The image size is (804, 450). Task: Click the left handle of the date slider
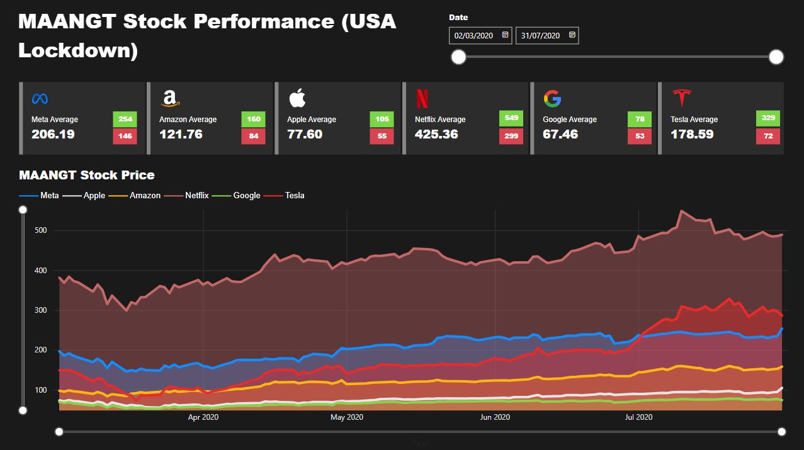tap(459, 57)
